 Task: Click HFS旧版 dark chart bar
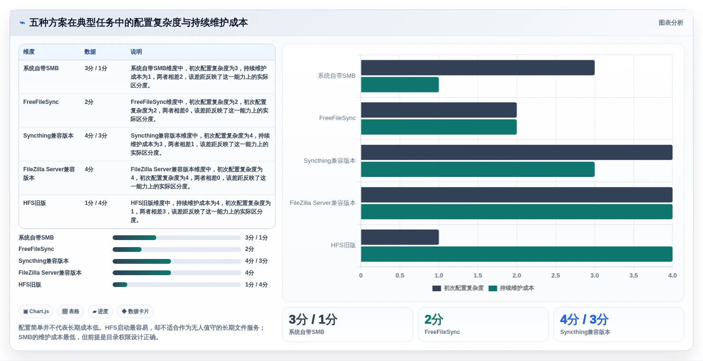tap(400, 237)
